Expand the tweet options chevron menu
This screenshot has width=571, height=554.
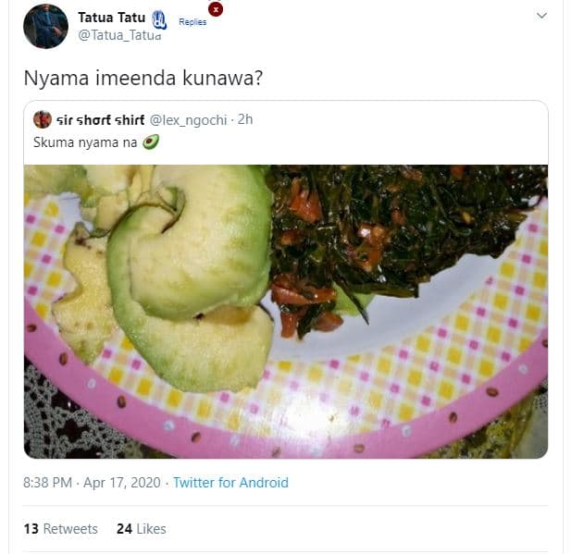tap(541, 15)
